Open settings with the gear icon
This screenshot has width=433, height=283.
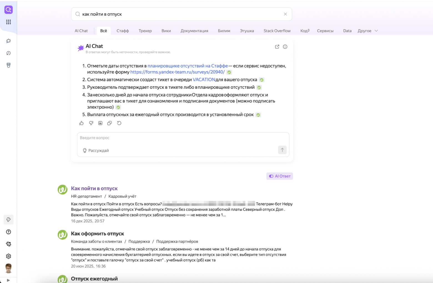point(9,256)
